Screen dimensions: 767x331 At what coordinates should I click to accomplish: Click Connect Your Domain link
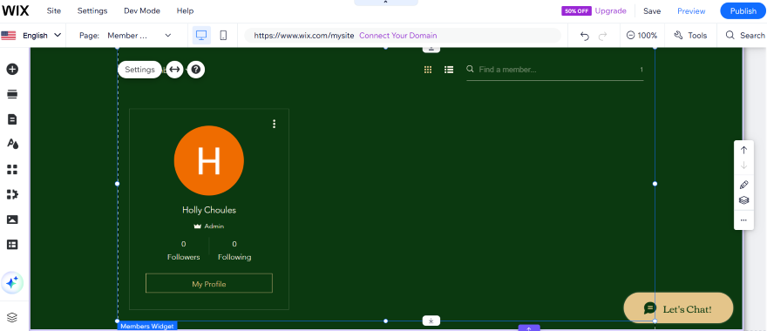coord(397,35)
